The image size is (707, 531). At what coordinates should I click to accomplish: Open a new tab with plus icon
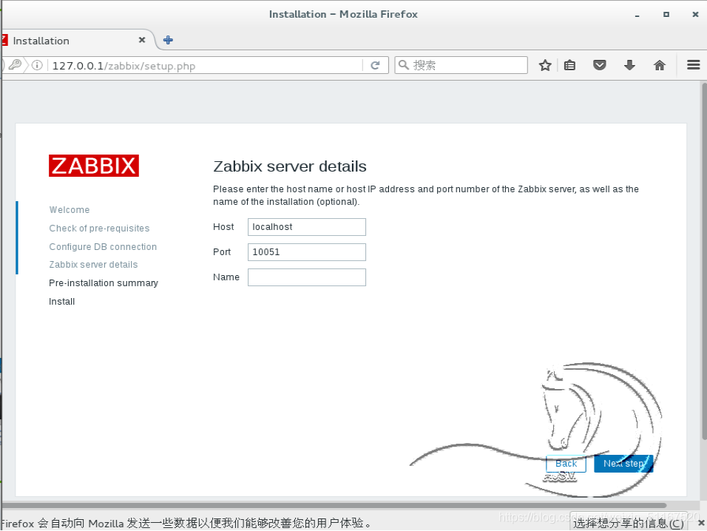(x=168, y=40)
